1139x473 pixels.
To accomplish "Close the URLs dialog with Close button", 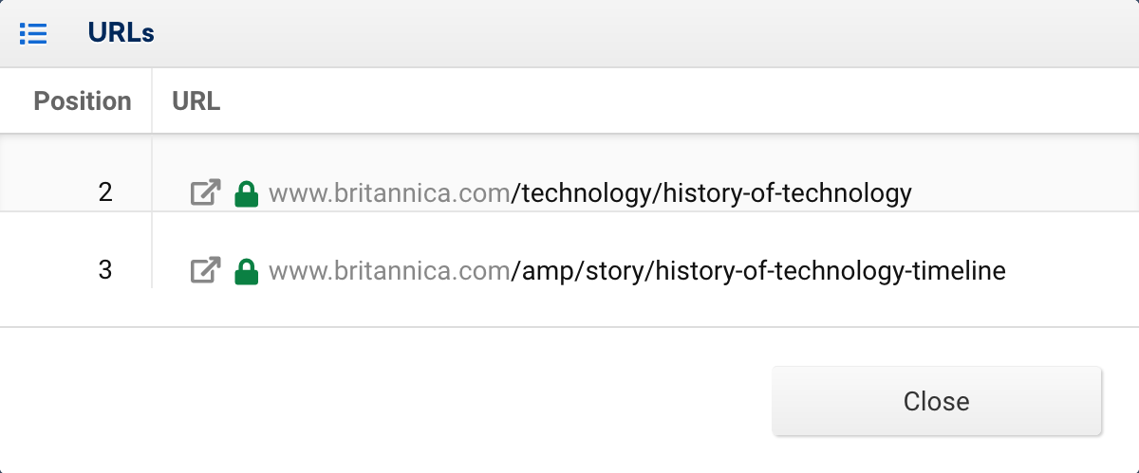I will (937, 401).
